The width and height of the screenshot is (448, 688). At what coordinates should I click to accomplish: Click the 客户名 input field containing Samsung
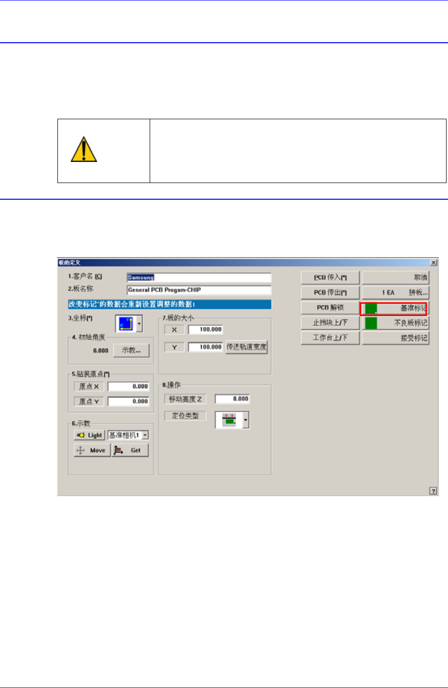point(199,278)
